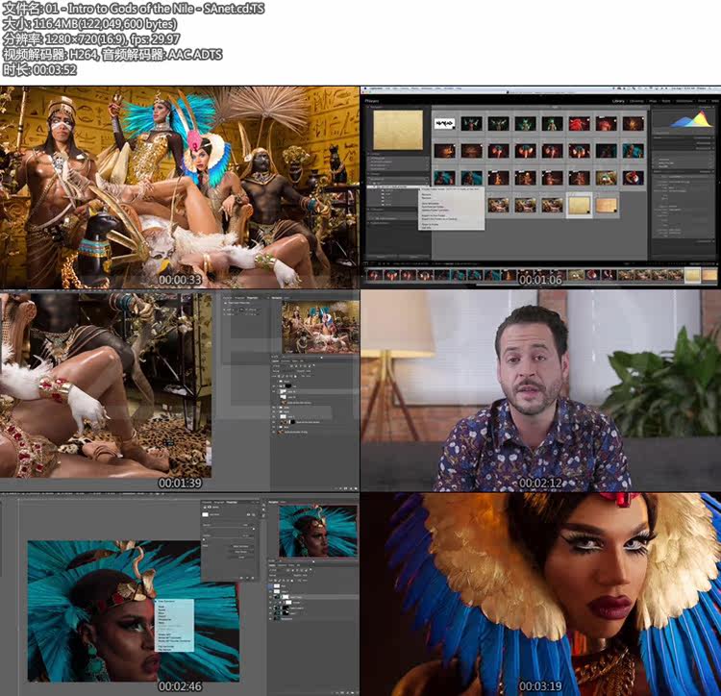721x696 pixels.
Task: Select the 1280×720 resolution line
Action: pos(91,38)
